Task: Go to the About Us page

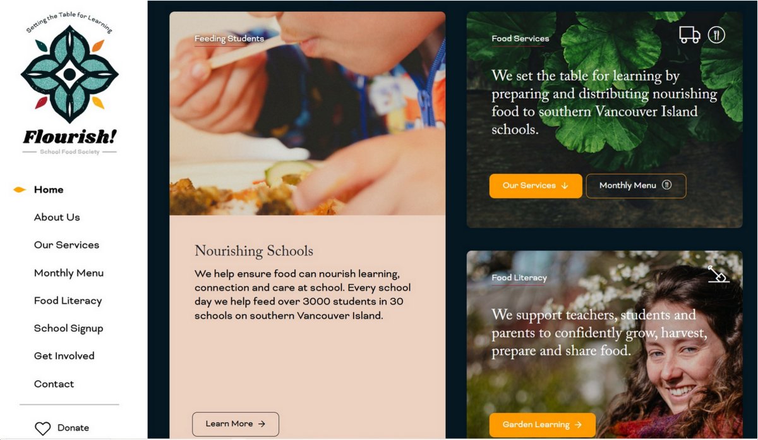Action: coord(57,217)
